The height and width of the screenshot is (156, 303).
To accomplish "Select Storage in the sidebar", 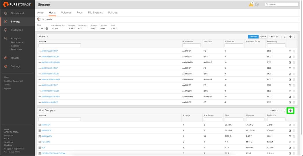I will (x=16, y=22).
